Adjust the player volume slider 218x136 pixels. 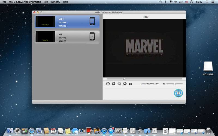point(174,84)
